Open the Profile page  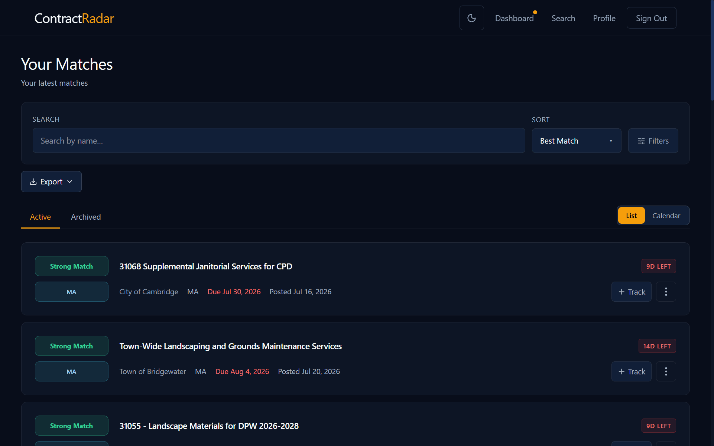point(604,18)
